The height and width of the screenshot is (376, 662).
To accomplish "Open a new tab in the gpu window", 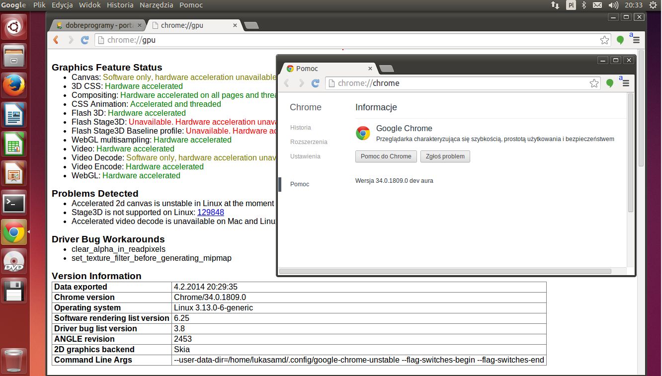I will tap(251, 25).
